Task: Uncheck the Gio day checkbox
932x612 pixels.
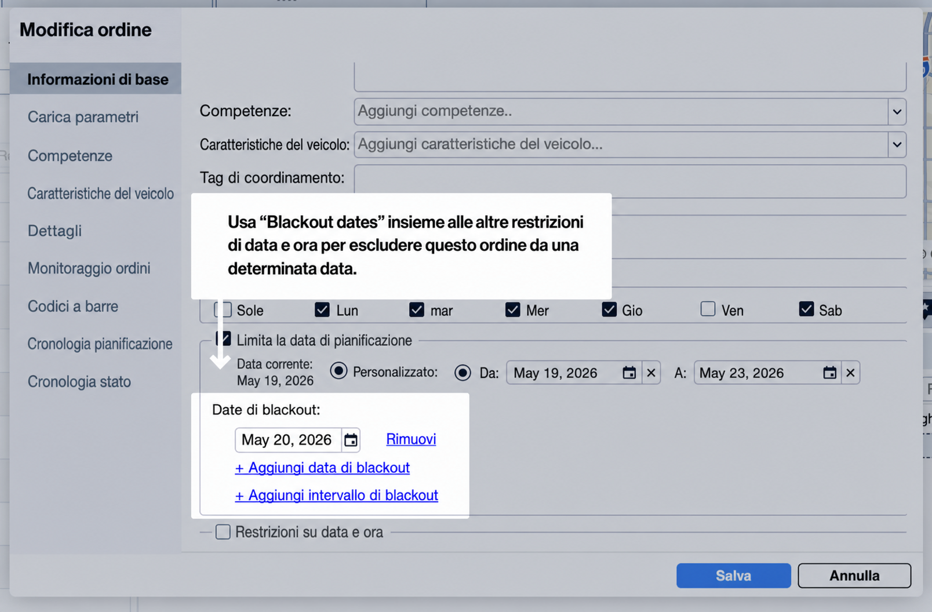Action: coord(609,309)
